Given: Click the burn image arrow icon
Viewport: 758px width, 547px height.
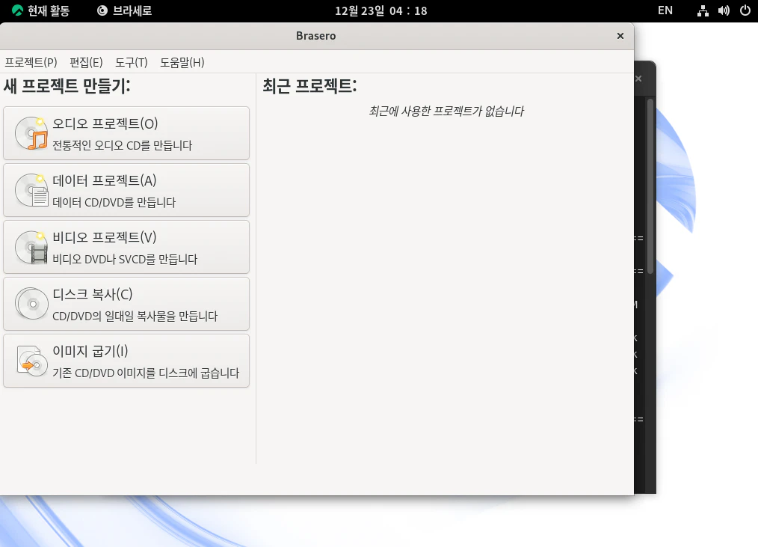Looking at the screenshot, I should (x=31, y=361).
